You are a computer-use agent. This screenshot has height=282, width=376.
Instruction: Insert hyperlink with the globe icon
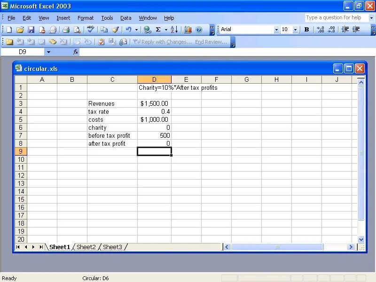point(147,30)
